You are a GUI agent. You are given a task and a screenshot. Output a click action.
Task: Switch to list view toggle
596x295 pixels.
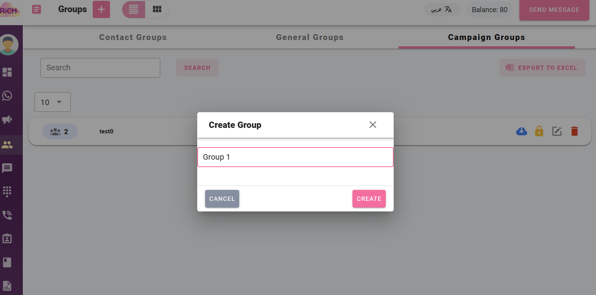134,9
